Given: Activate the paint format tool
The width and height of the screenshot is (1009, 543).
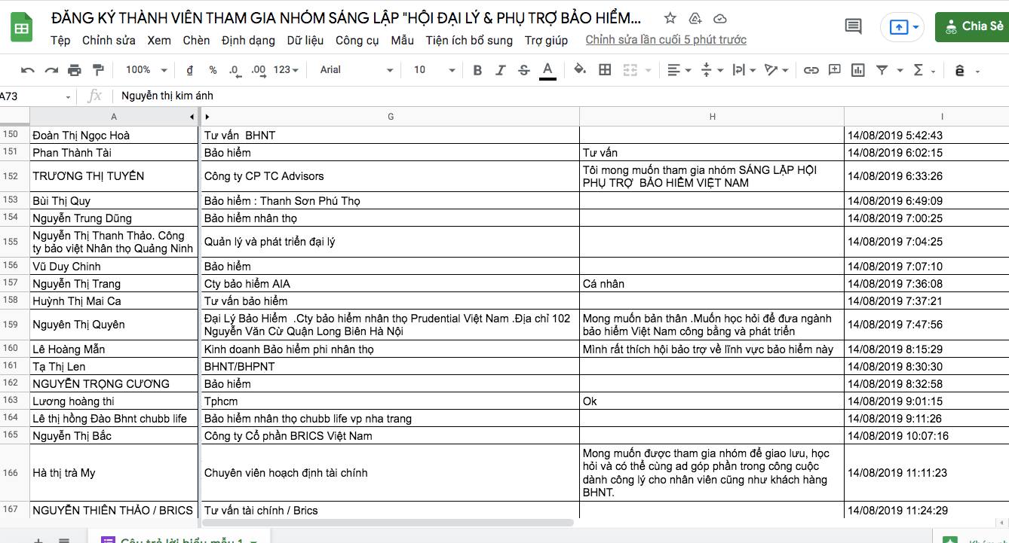Looking at the screenshot, I should coord(98,70).
